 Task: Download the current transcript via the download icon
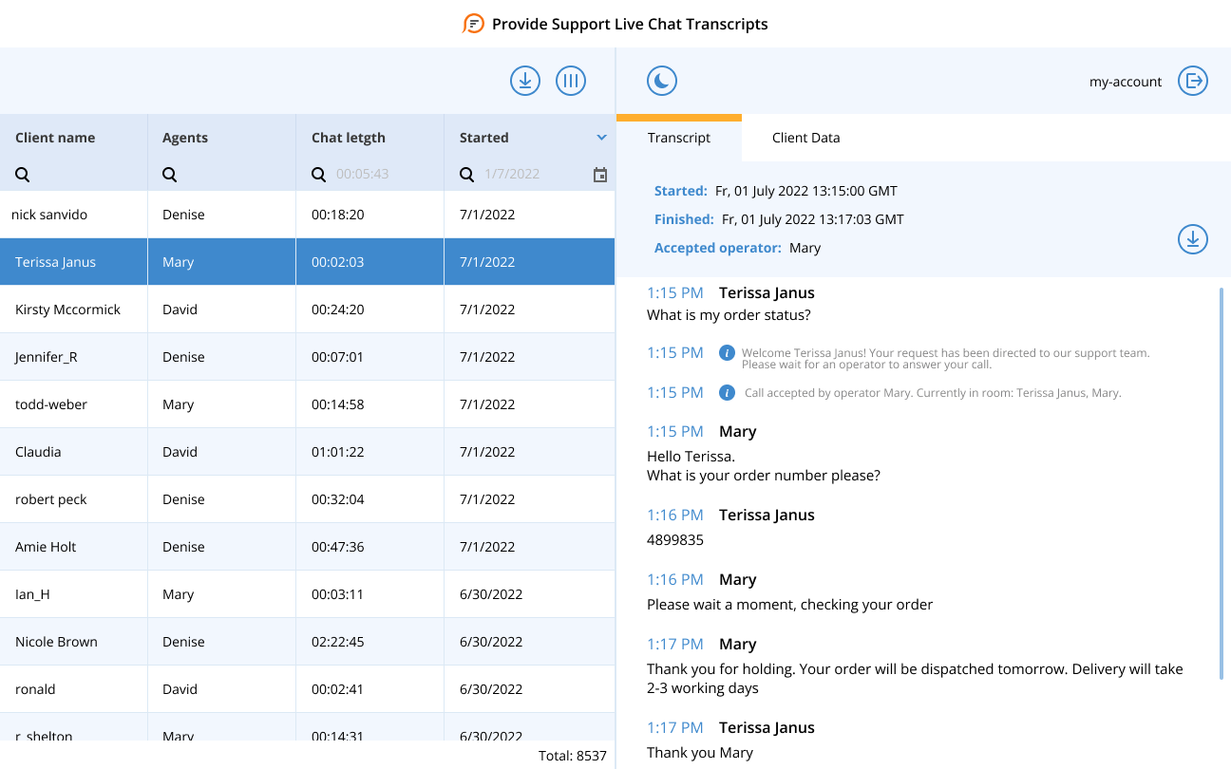point(1193,239)
